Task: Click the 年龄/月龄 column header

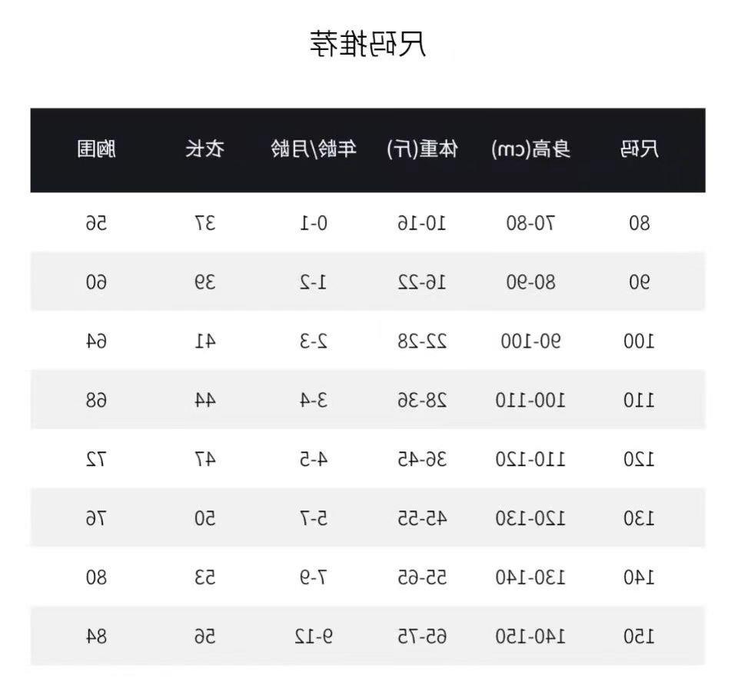Action: [x=314, y=149]
